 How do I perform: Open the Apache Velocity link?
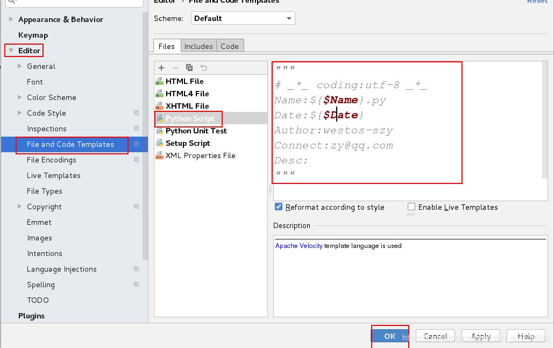(299, 246)
